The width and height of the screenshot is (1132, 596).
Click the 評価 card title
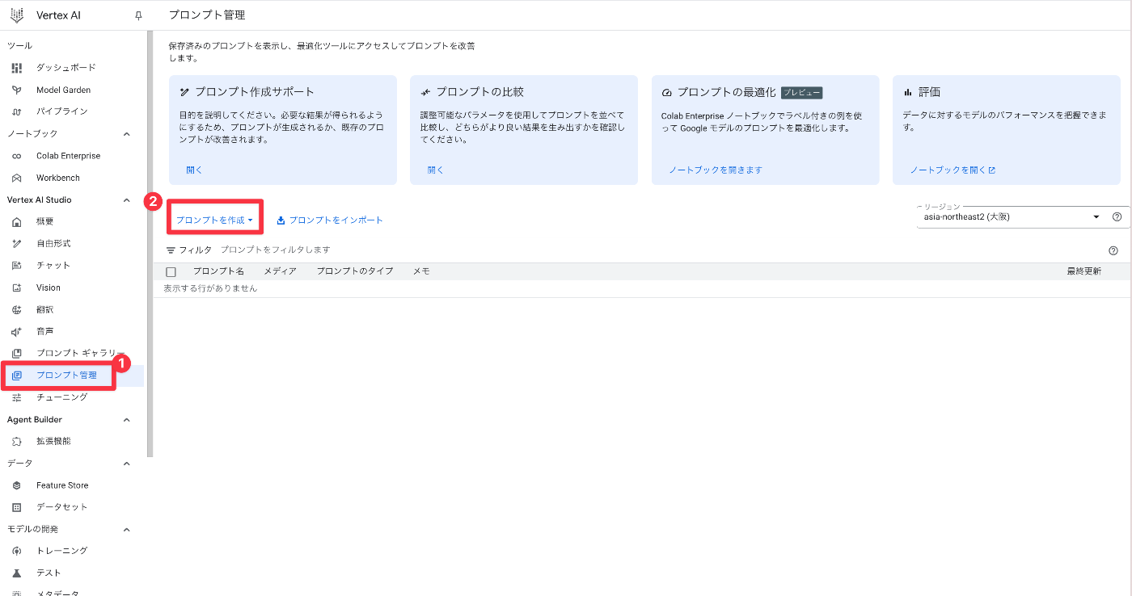pos(929,92)
